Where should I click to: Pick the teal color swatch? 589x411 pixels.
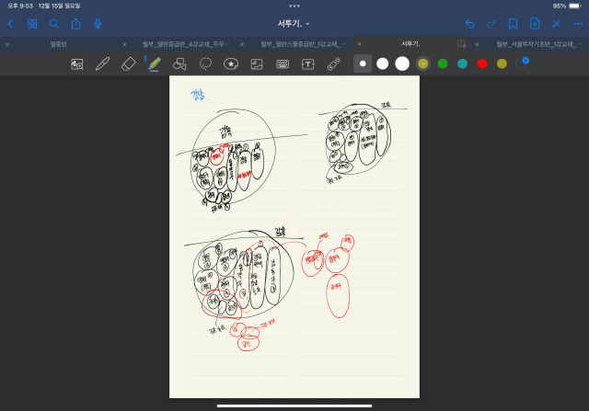(x=462, y=63)
